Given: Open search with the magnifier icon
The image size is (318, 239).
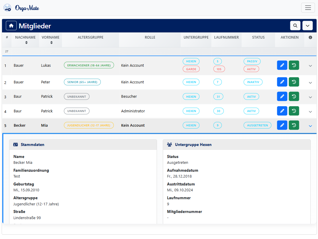Looking at the screenshot, I should pos(295,26).
